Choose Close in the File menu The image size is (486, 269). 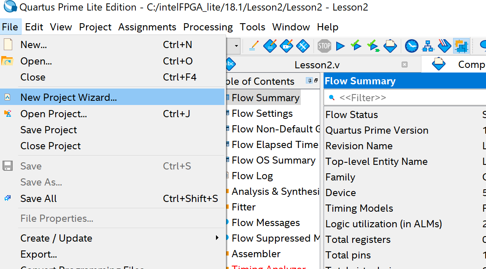[x=112, y=77]
